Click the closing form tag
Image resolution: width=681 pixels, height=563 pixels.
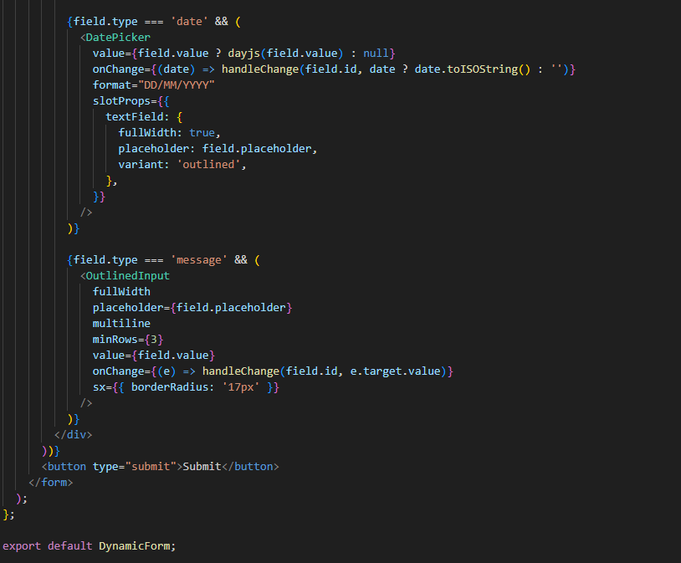(51, 482)
